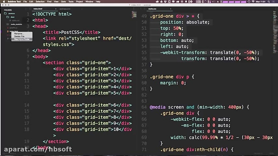Click the PostCSS title text on line 4
This screenshot has width=278, height=156.
(70, 32)
